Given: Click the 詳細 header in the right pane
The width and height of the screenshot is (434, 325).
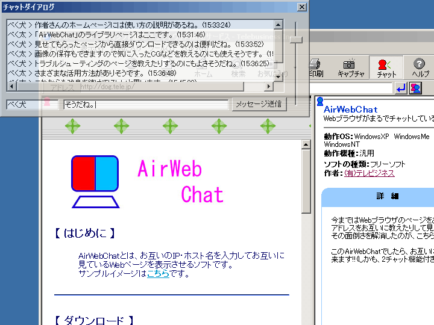Looking at the screenshot, I should [x=387, y=196].
